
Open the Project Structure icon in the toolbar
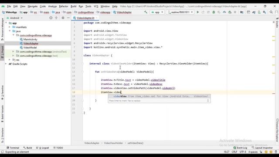pos(242,12)
